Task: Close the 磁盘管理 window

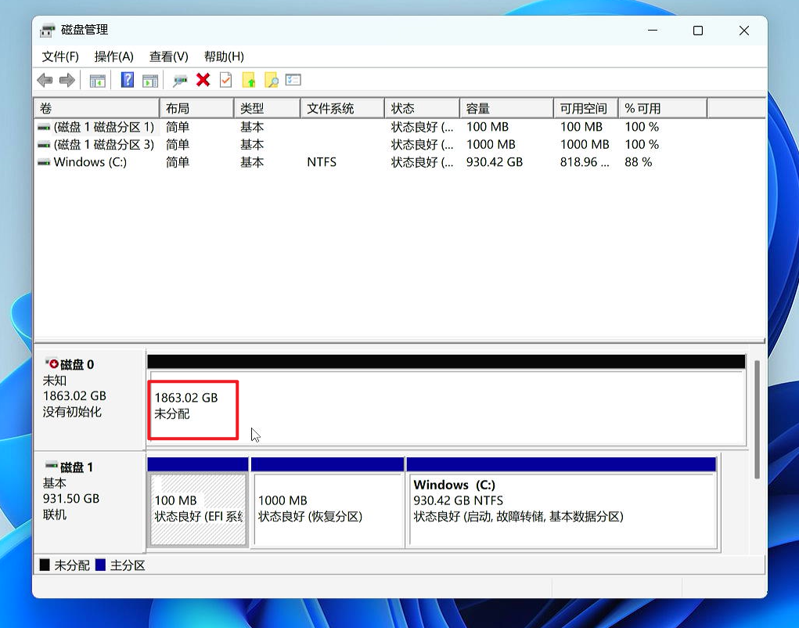Action: pyautogui.click(x=744, y=30)
